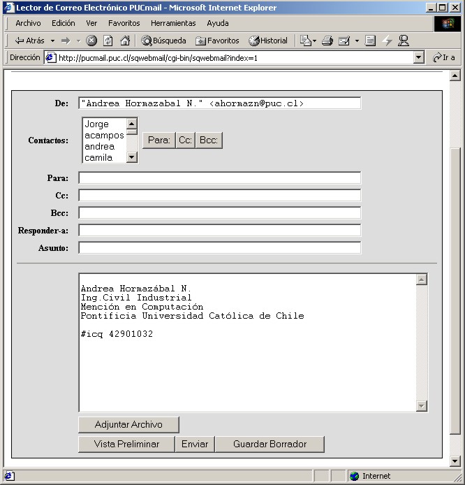Viewport: 465px width, 485px height.
Task: Click the Mail toolbar icon
Action: click(x=305, y=41)
